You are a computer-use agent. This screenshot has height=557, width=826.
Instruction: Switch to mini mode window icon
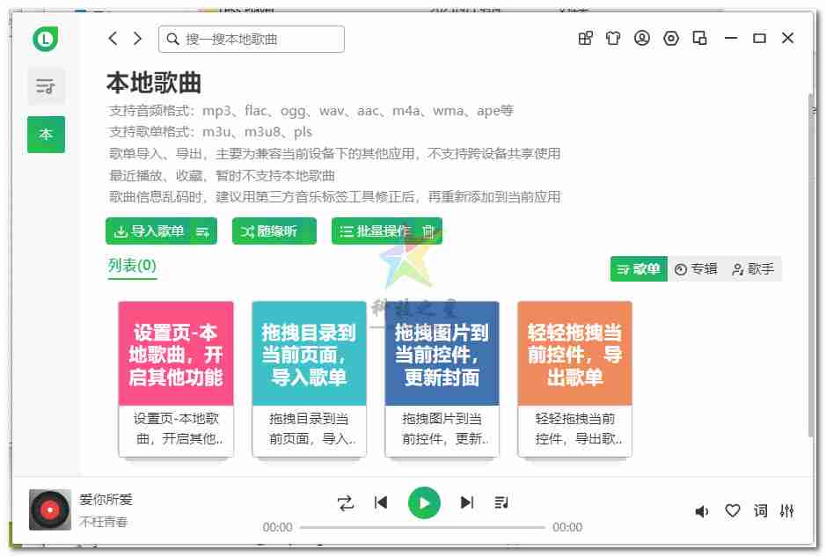[x=700, y=38]
